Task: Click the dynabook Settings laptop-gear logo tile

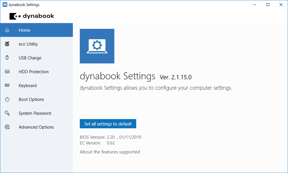Action: coord(97,46)
